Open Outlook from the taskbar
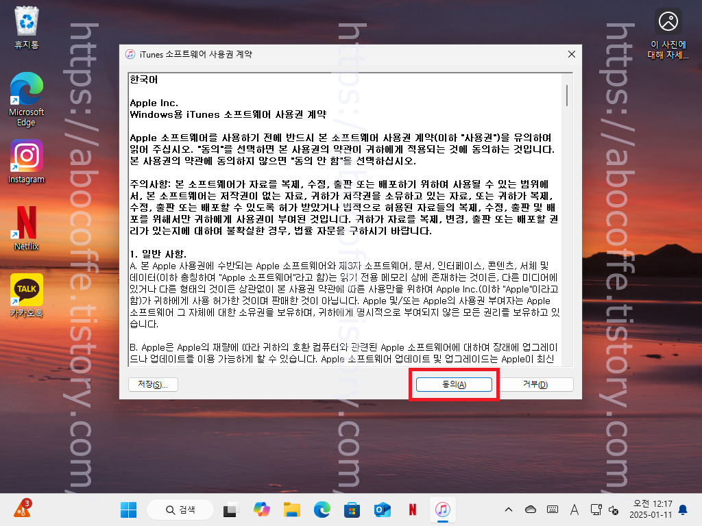 coord(383,510)
